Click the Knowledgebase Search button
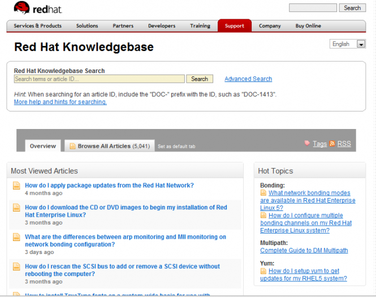The width and height of the screenshot is (376, 297). click(x=200, y=79)
